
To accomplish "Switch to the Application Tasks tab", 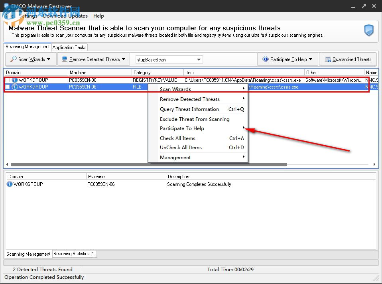I will pos(69,47).
